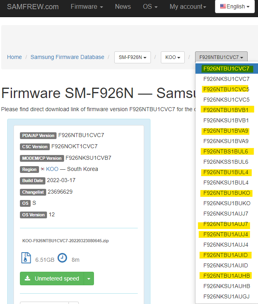Viewport: 258px width, 304px height.
Task: Download with Unmetered speed button
Action: [52, 279]
